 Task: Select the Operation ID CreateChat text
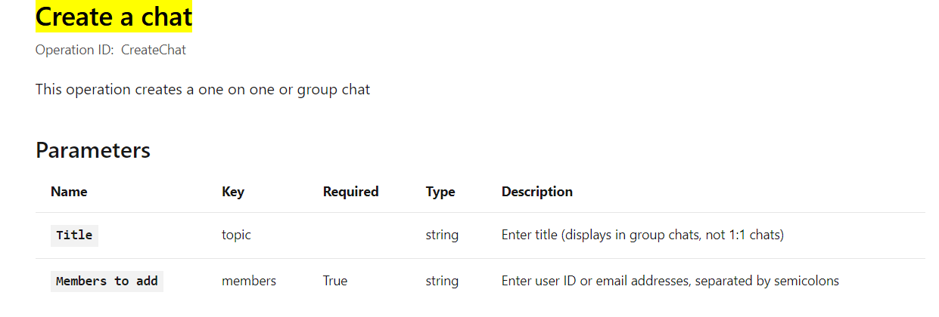(110, 50)
